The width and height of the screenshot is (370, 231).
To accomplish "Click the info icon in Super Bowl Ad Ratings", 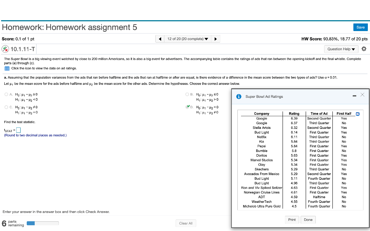I will [x=239, y=96].
